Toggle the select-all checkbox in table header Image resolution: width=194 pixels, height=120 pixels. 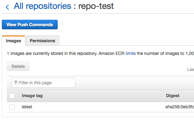coord(12,96)
